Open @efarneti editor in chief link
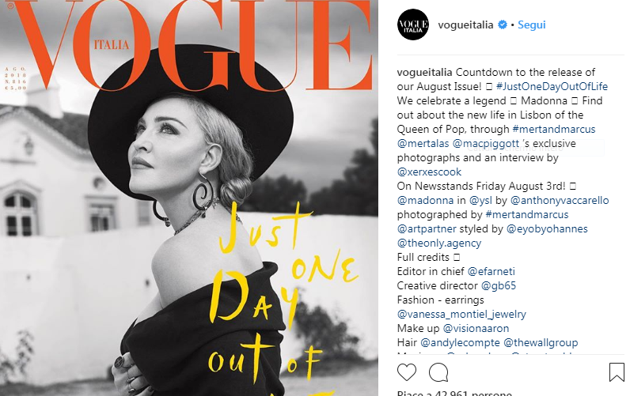 491,271
